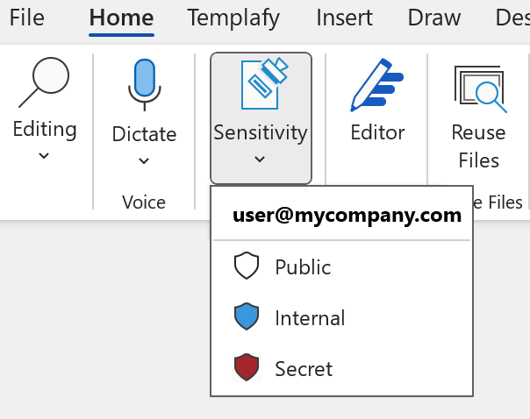
Task: Switch to the Home tab
Action: [121, 18]
